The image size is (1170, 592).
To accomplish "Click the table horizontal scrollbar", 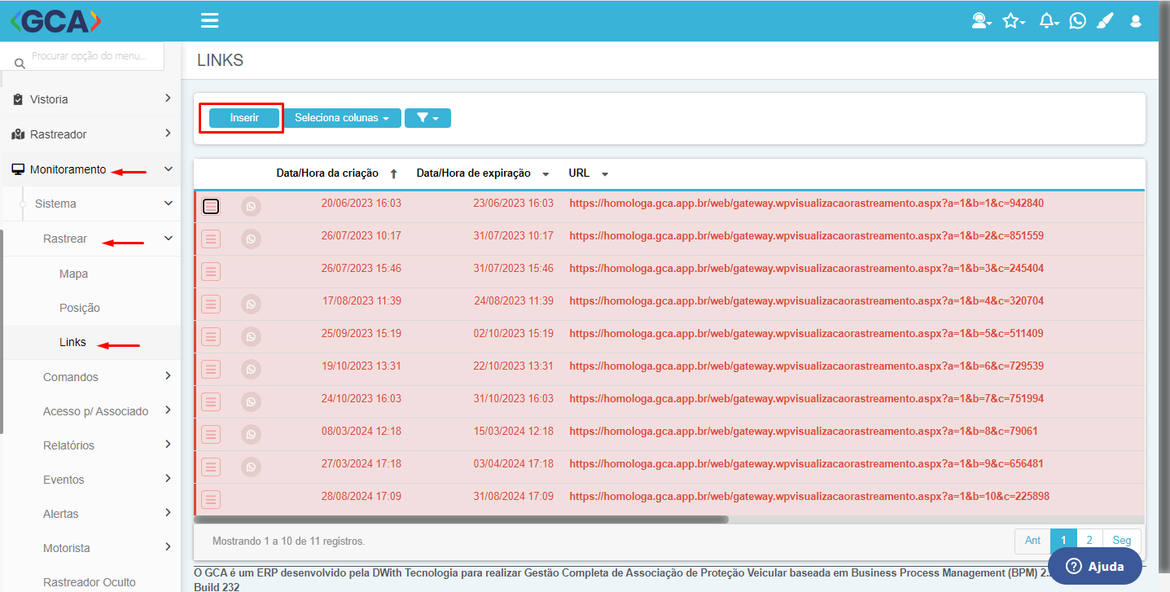I will (462, 520).
